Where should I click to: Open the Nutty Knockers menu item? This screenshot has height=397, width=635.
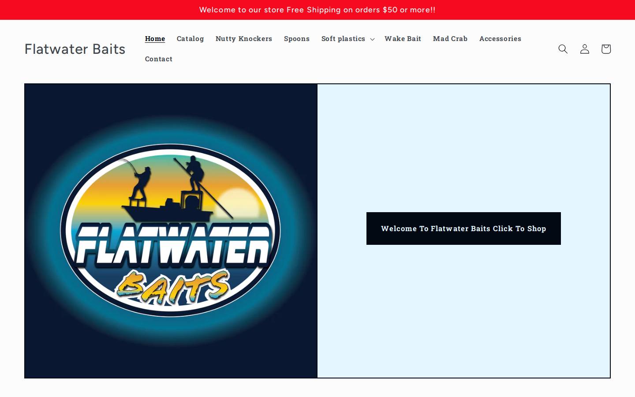point(244,39)
